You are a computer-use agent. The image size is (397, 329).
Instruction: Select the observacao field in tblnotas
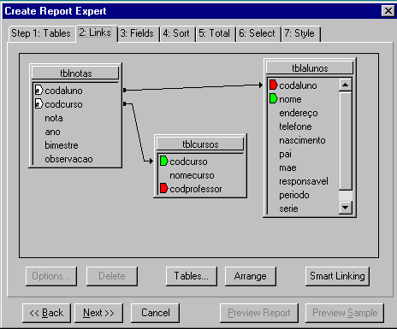(x=68, y=159)
